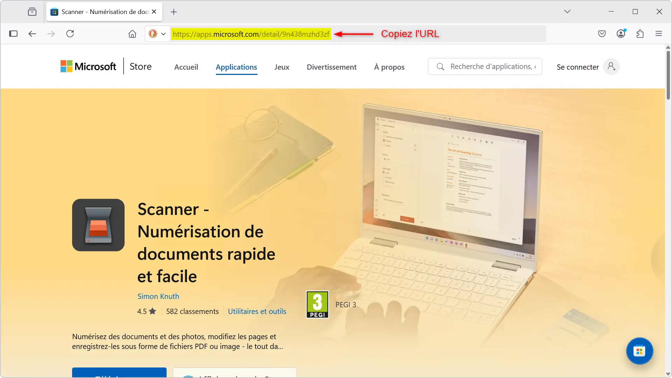Open the À propos tab

click(389, 67)
